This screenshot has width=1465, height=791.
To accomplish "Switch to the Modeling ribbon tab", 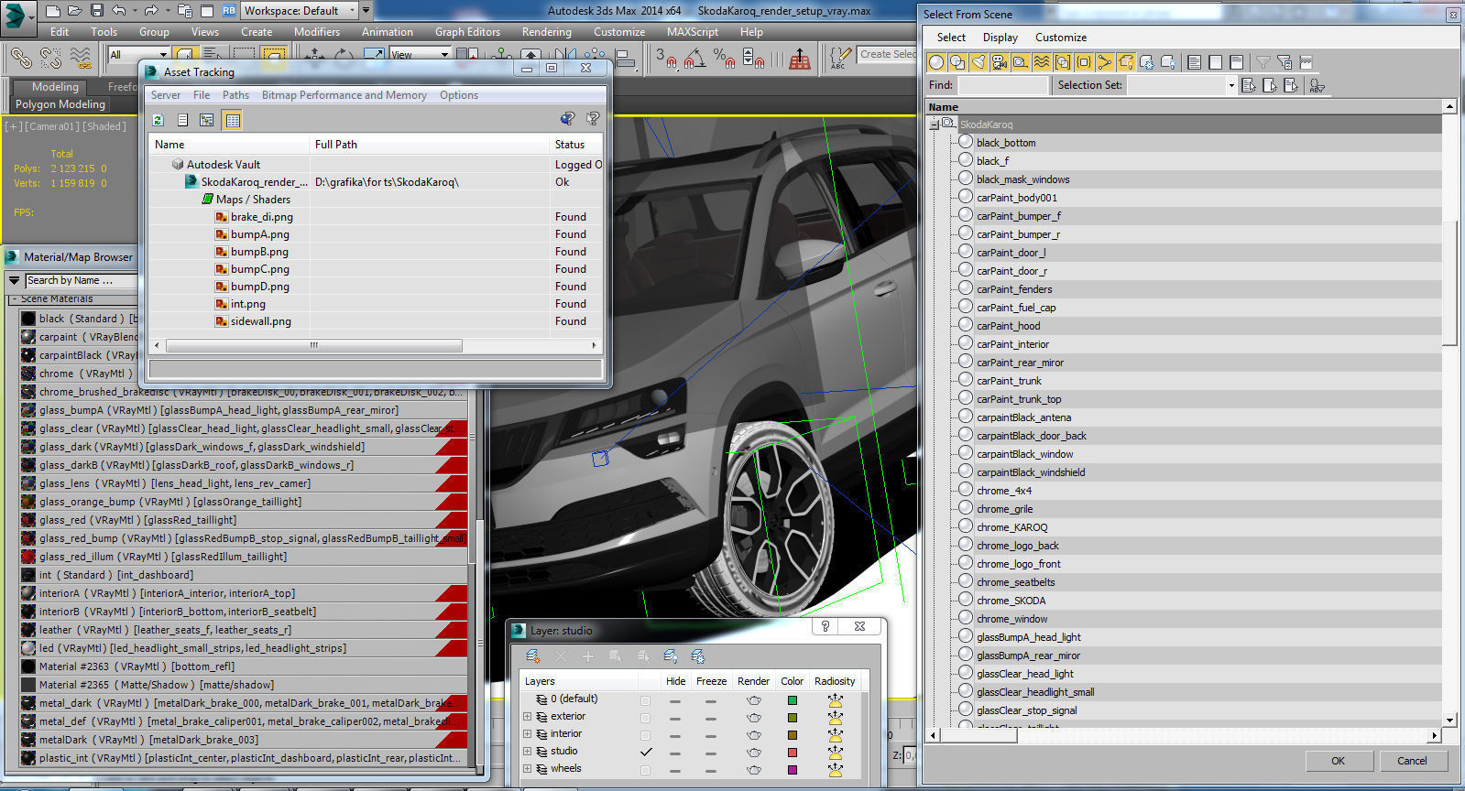I will click(55, 87).
